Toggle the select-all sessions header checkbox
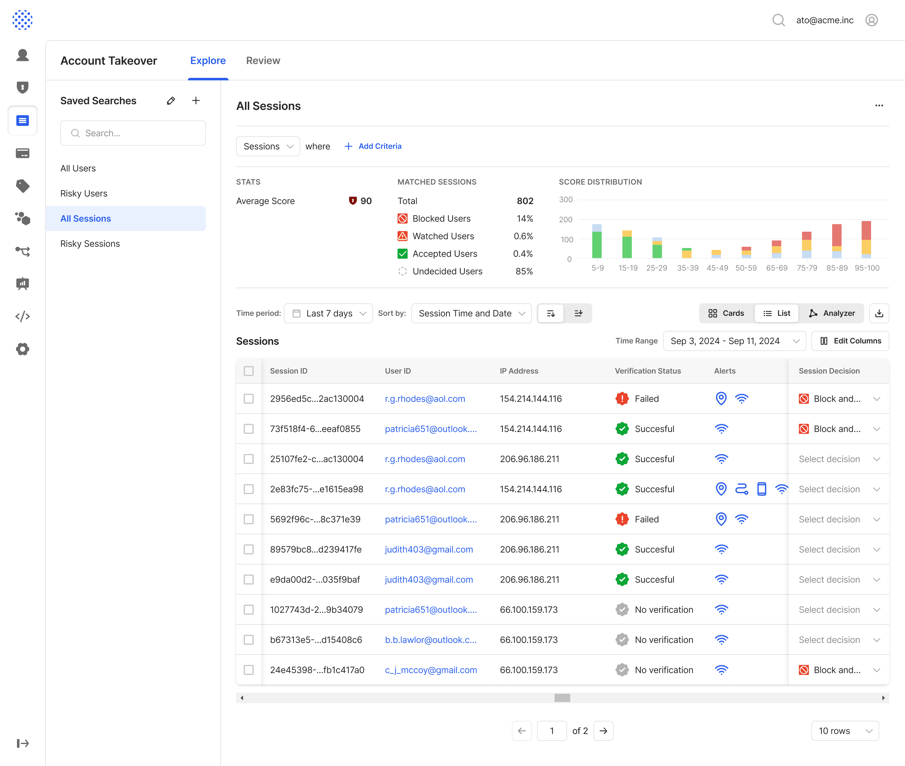The height and width of the screenshot is (766, 905). click(248, 371)
